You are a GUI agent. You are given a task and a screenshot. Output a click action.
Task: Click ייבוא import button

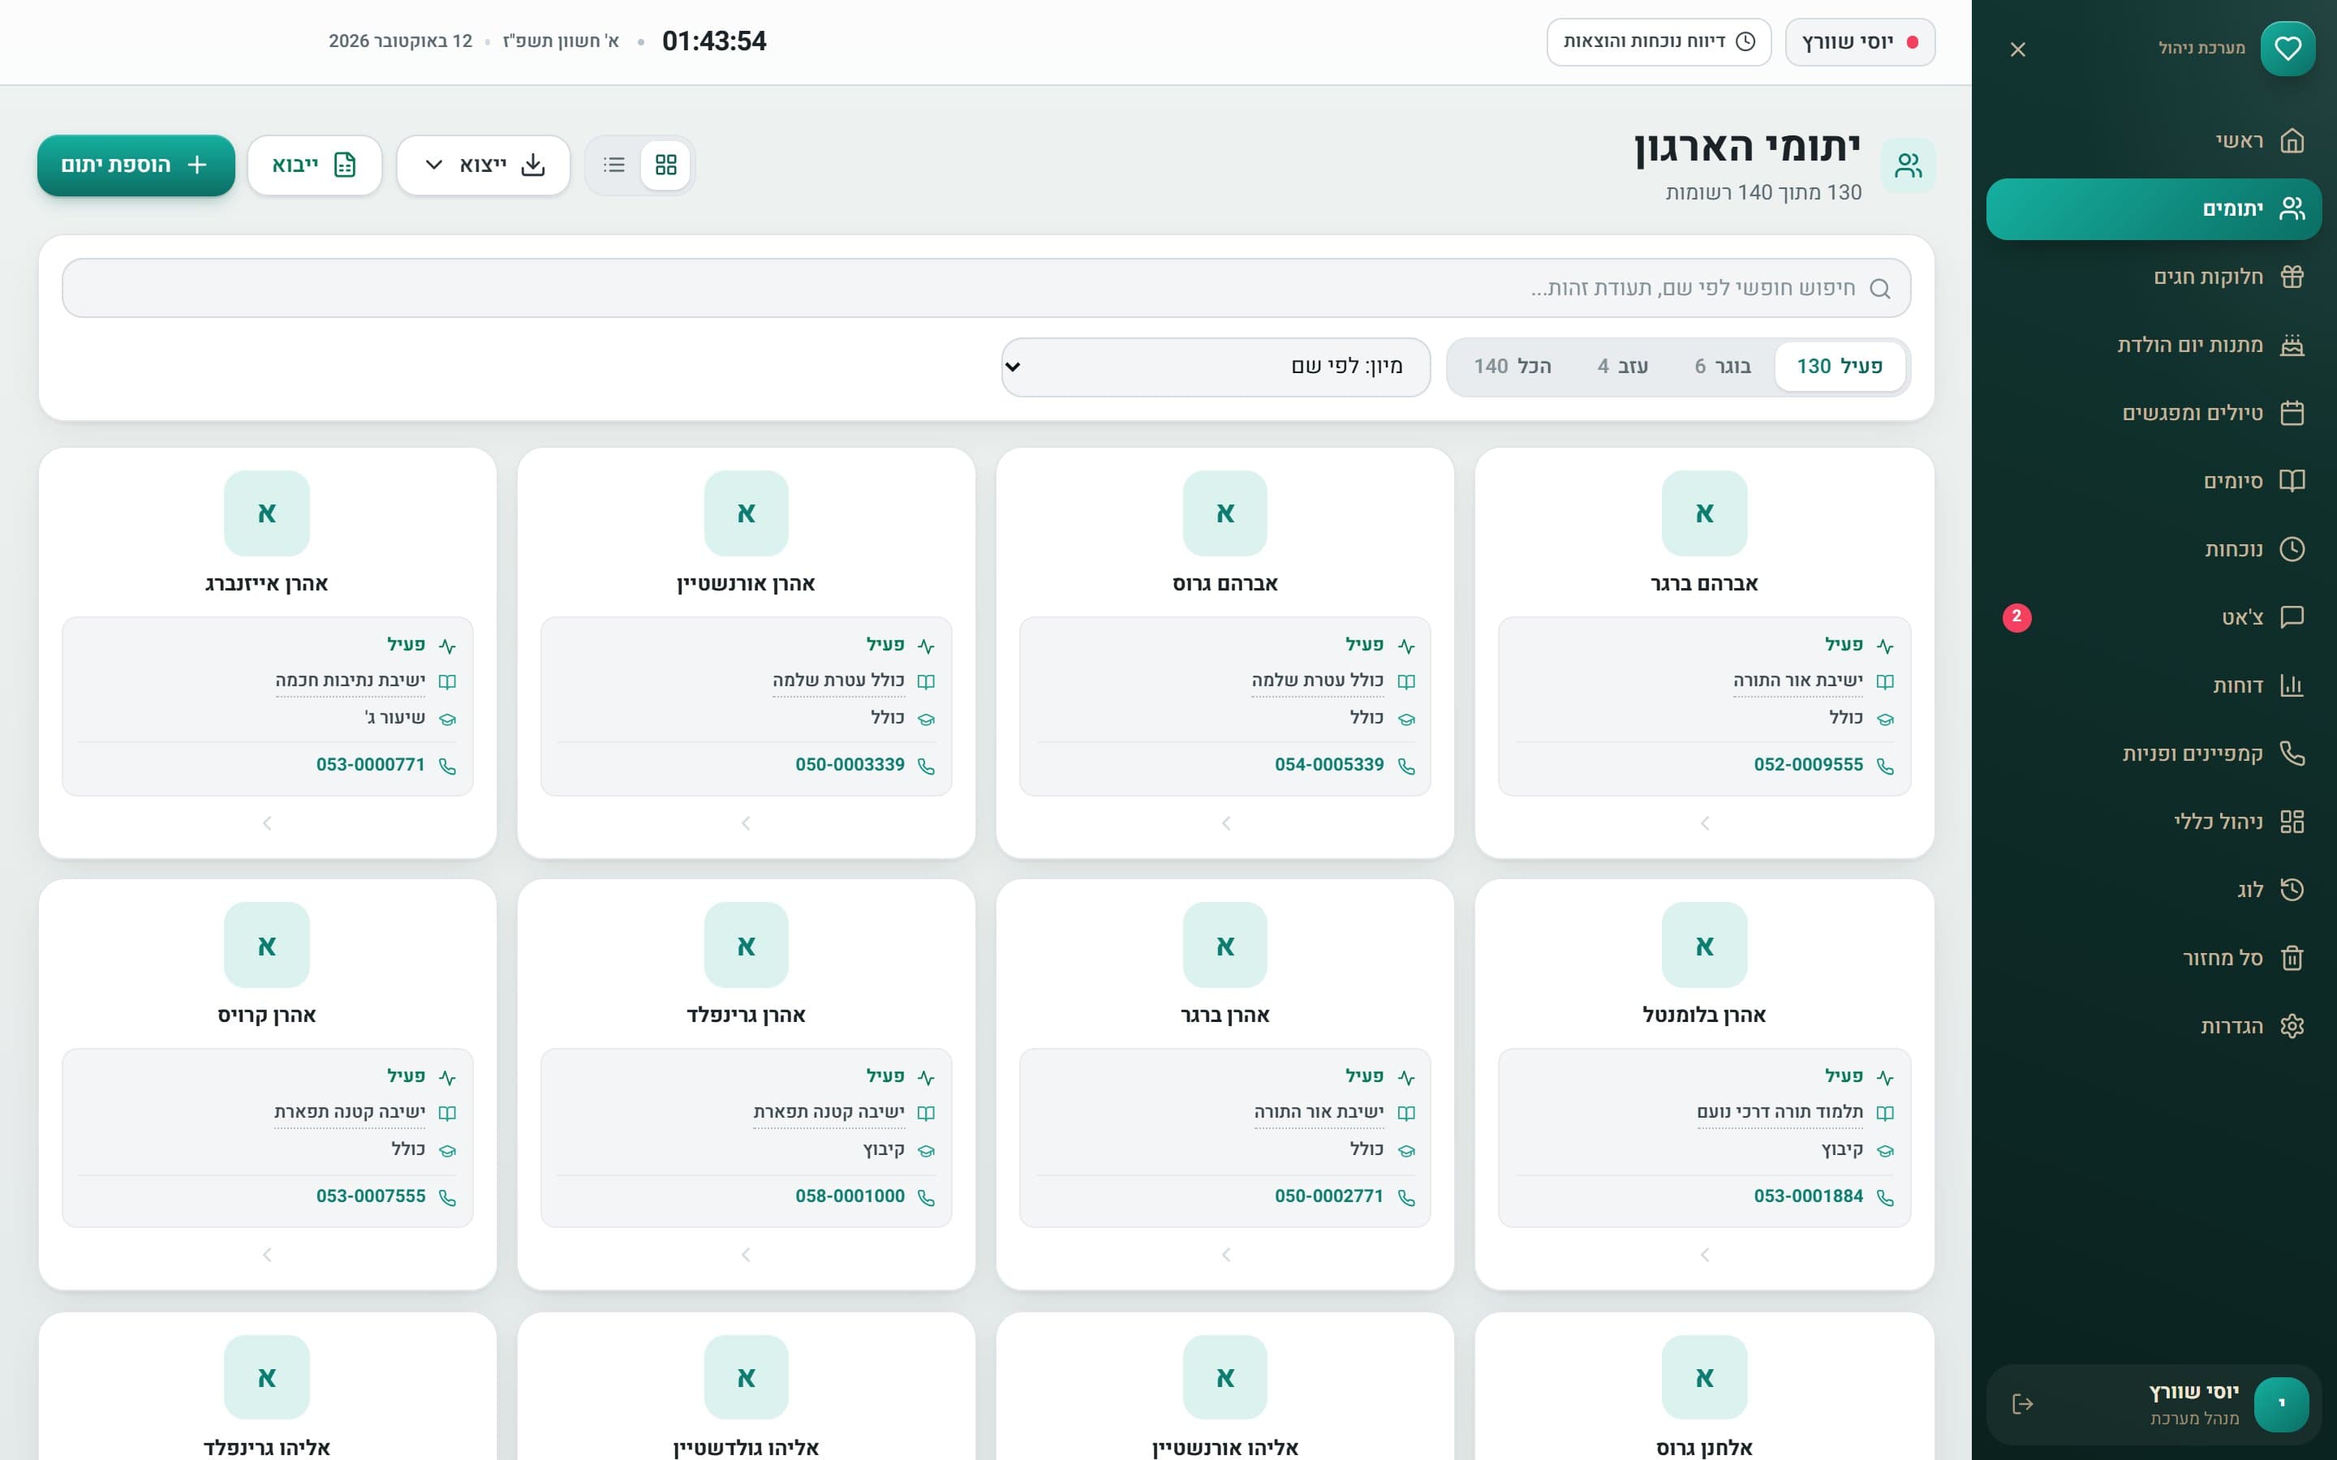tap(315, 165)
